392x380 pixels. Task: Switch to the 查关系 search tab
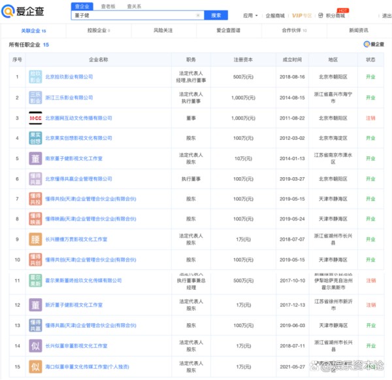(x=134, y=7)
